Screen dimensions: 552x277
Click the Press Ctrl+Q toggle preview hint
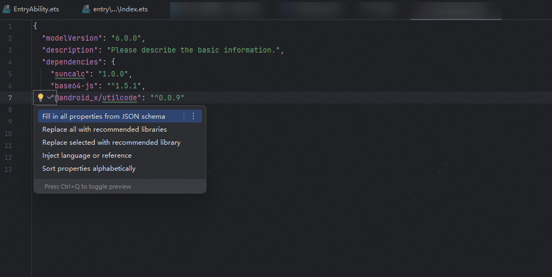click(88, 186)
